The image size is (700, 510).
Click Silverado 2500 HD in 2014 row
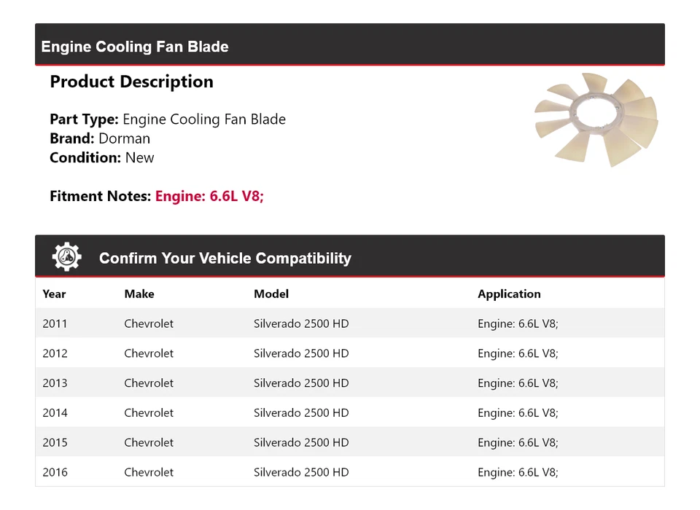301,413
